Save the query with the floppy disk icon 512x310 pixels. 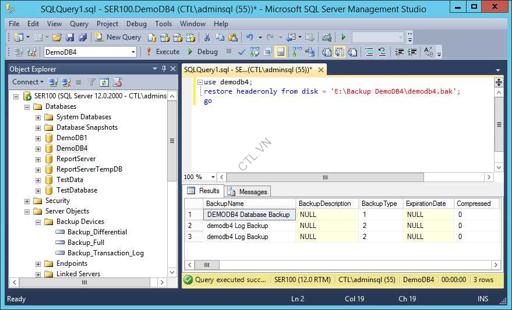click(x=70, y=37)
